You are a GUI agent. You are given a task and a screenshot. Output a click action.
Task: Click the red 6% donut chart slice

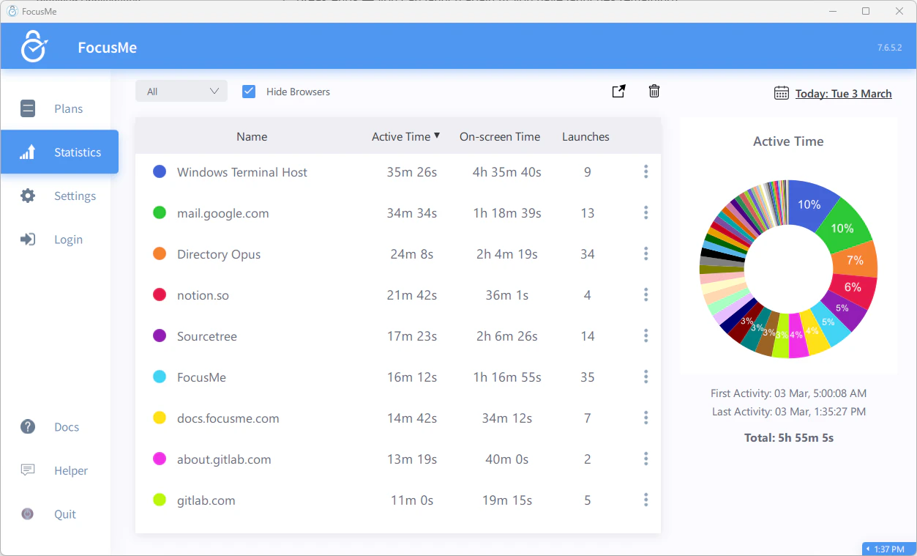[x=853, y=288]
